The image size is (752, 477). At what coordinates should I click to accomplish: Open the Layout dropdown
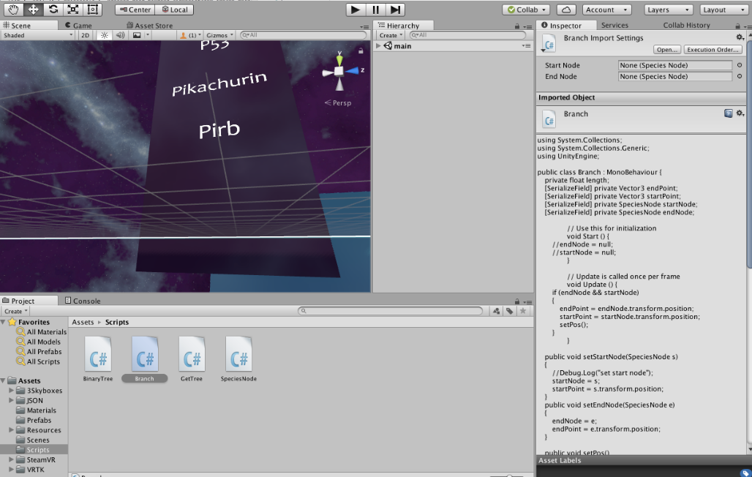tap(723, 10)
